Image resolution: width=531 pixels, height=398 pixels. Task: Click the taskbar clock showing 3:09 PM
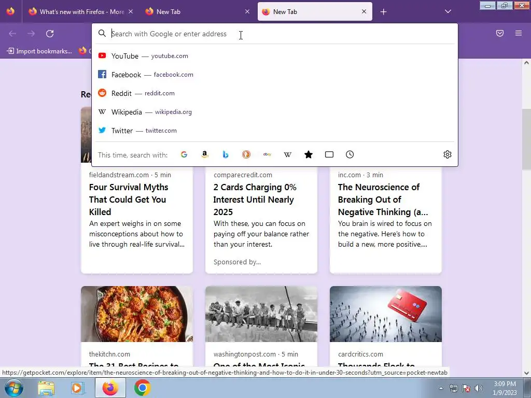(505, 388)
